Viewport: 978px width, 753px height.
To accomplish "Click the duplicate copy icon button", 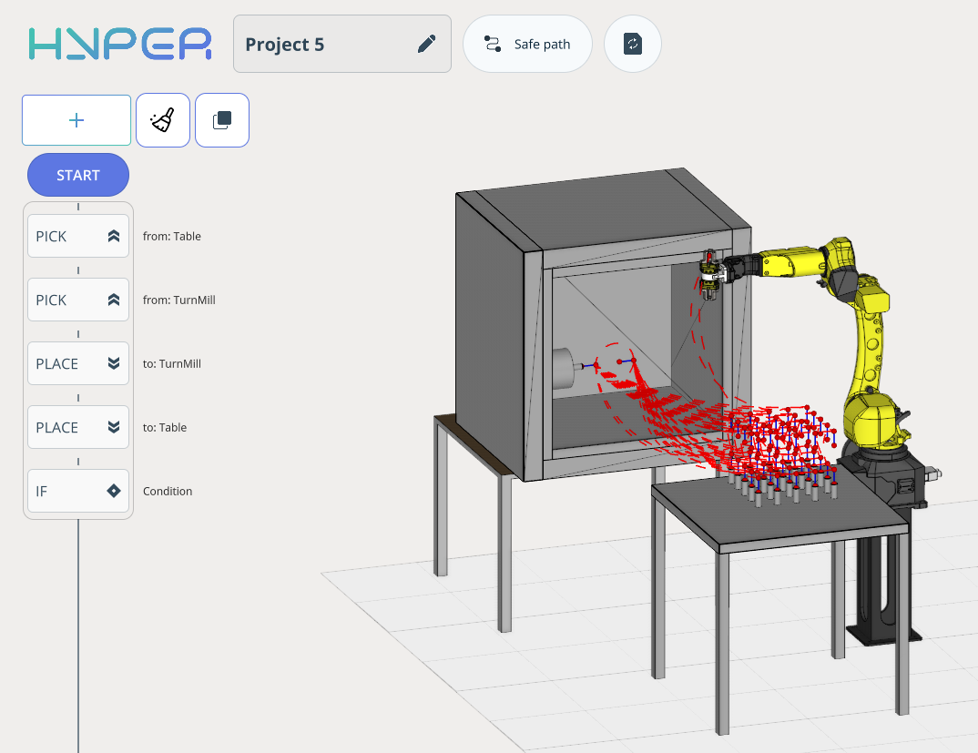I will (x=222, y=120).
